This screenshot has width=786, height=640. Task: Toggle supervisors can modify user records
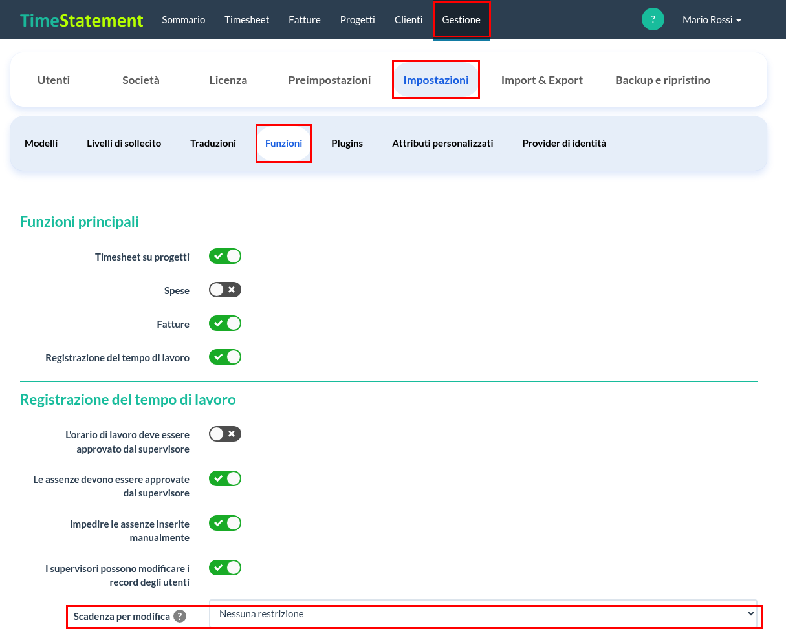(225, 568)
